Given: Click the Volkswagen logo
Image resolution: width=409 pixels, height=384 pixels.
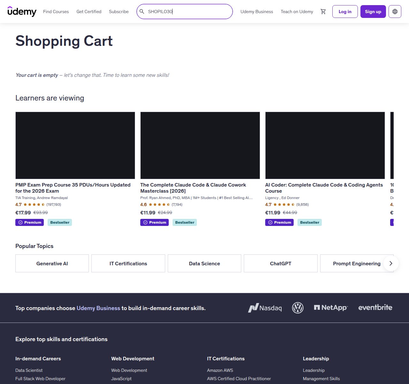Looking at the screenshot, I should (x=298, y=308).
